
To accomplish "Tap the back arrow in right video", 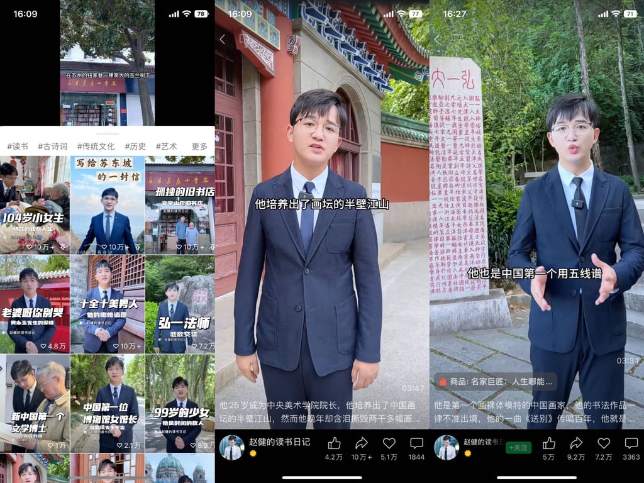I will pos(437,40).
